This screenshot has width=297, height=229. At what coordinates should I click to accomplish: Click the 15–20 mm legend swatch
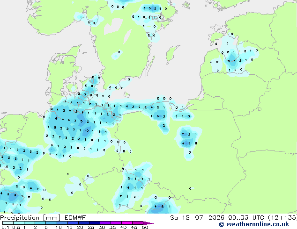click(x=73, y=223)
